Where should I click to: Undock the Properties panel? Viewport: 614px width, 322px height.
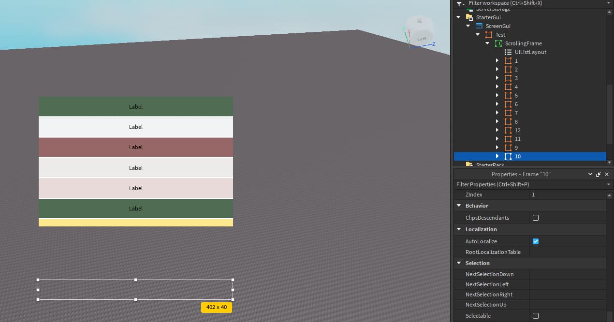coord(599,174)
